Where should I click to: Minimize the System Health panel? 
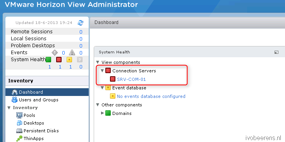276,52
